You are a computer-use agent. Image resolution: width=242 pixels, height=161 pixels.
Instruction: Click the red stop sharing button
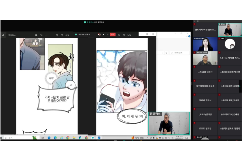pos(113,35)
